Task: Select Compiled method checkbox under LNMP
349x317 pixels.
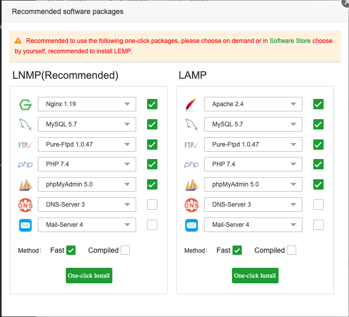Action: point(125,251)
